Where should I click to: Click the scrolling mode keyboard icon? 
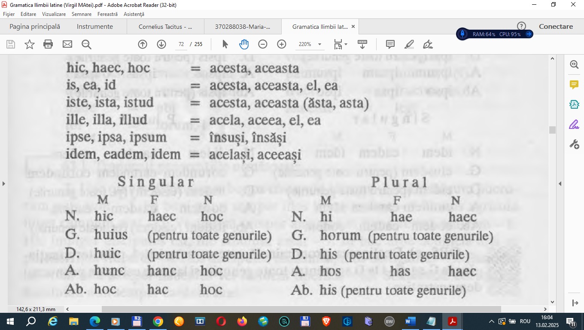pos(362,44)
